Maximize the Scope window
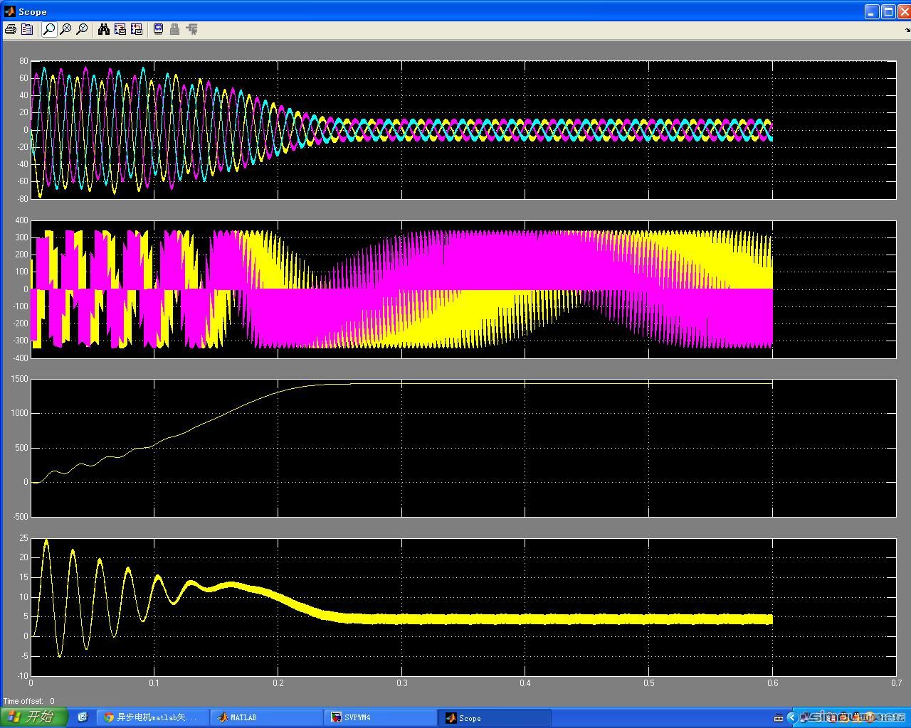 pos(888,11)
